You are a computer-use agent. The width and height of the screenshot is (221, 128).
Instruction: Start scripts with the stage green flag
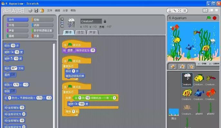pos(209,18)
